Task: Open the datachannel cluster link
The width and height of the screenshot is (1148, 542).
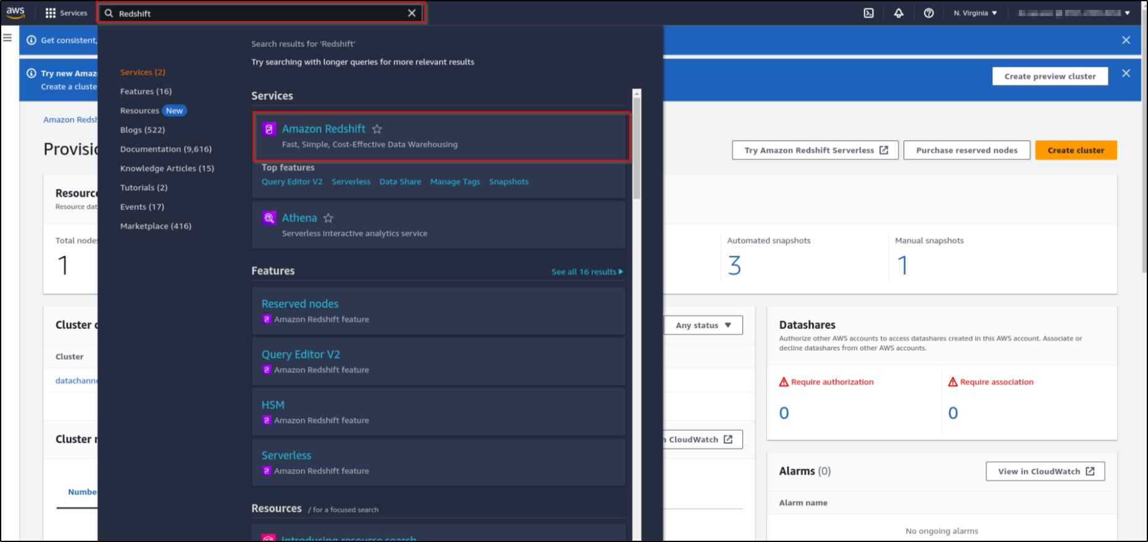Action: point(76,381)
